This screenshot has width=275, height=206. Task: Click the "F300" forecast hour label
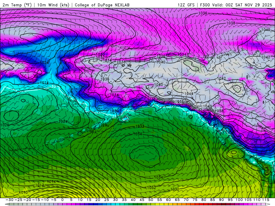[x=205, y=5]
